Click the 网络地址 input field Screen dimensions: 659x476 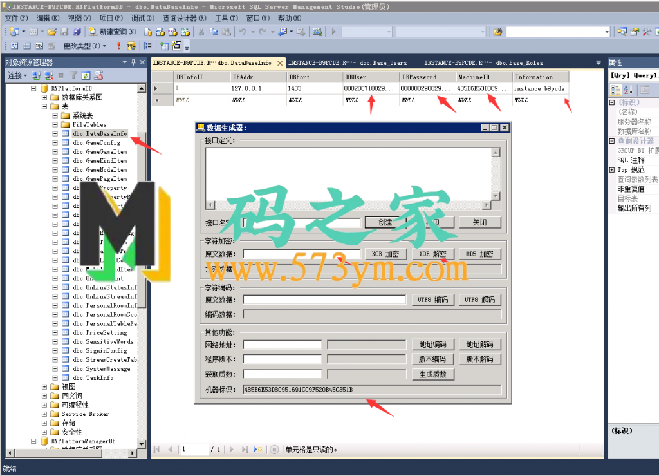click(283, 345)
